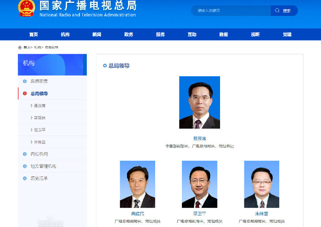Click the name link 高建民 below photo
321x227 pixels.
[x=137, y=214]
